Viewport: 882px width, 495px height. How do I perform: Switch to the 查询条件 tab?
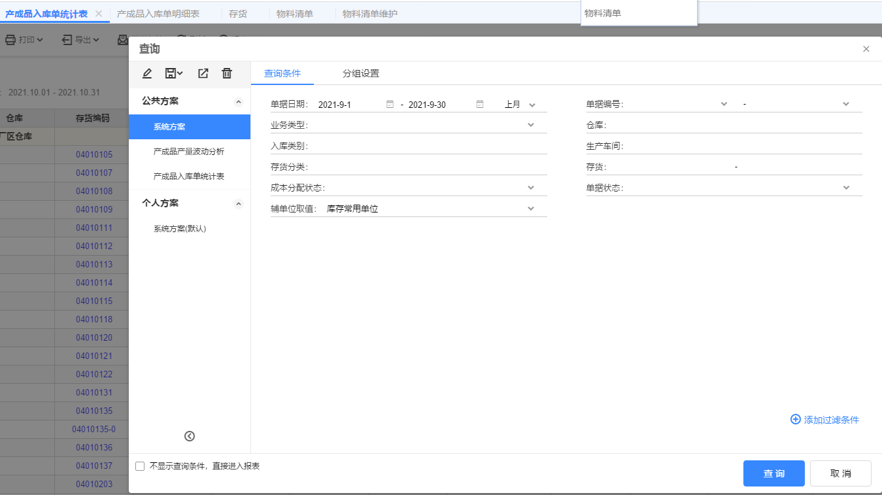(282, 73)
